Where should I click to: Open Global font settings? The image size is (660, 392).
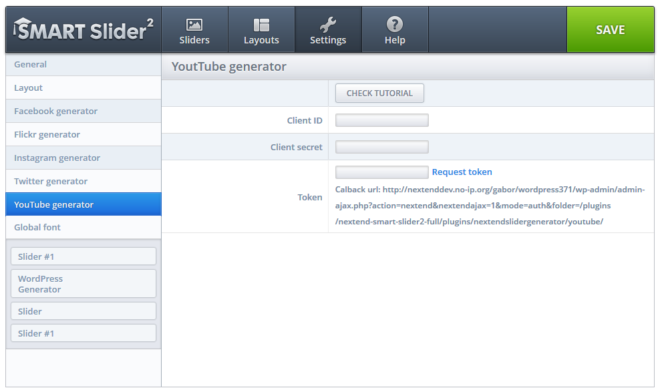tap(84, 228)
